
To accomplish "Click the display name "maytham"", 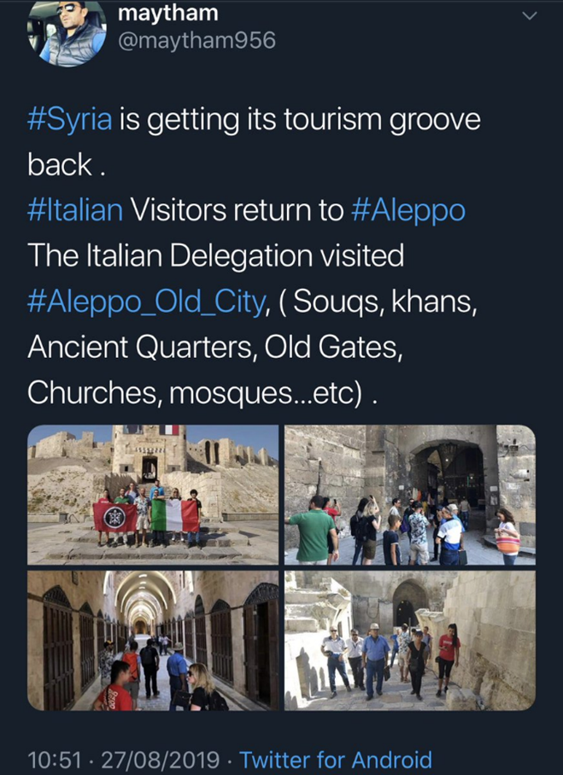I will tap(167, 13).
